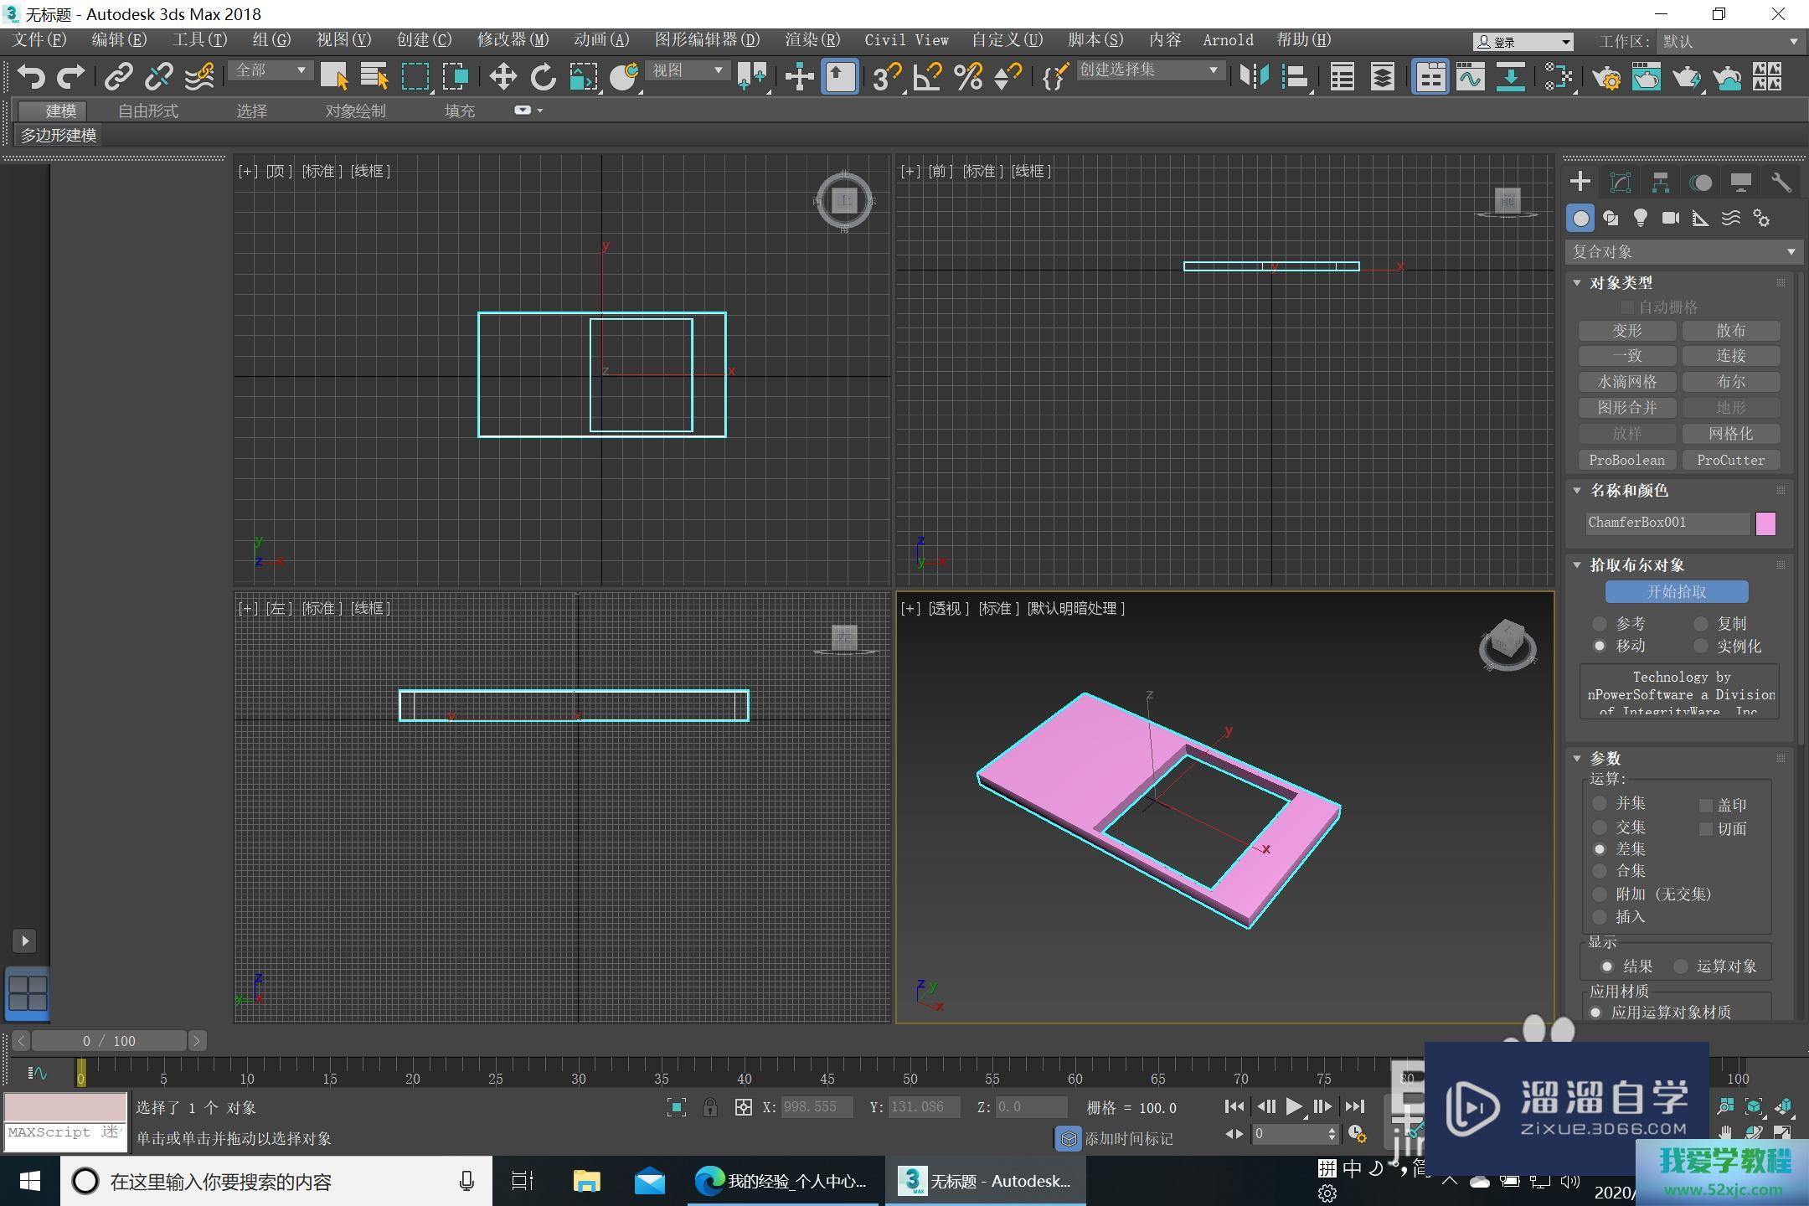Select the Rotate transform tool
This screenshot has width=1809, height=1206.
(x=543, y=77)
